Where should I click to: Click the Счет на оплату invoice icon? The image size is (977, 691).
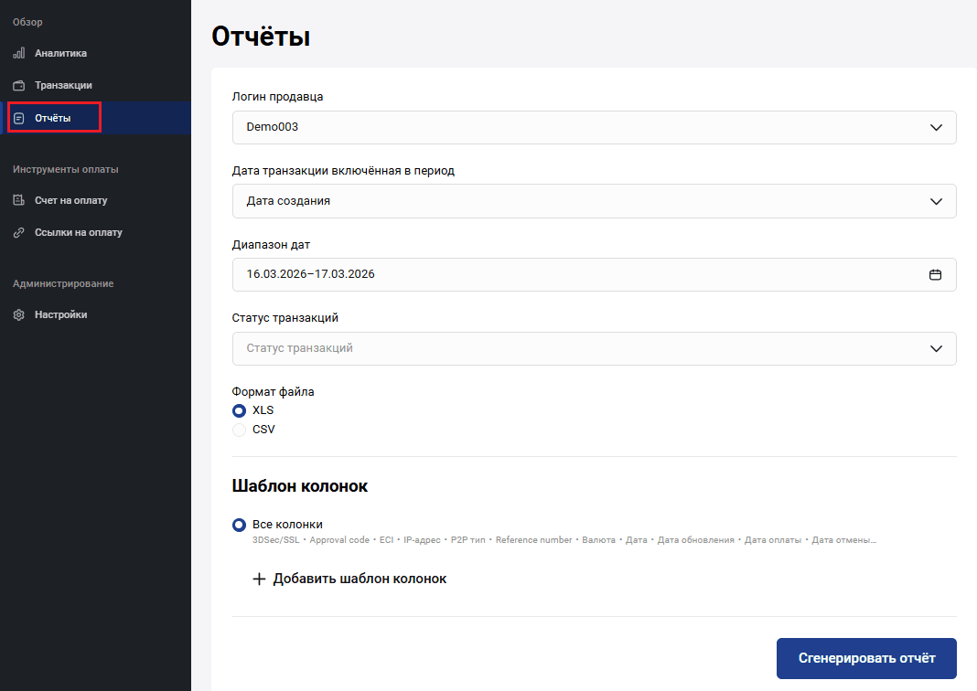(x=18, y=200)
